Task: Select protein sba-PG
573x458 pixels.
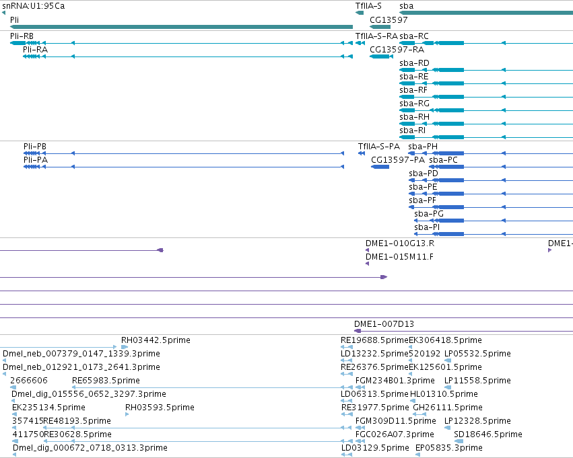Action: coord(494,221)
